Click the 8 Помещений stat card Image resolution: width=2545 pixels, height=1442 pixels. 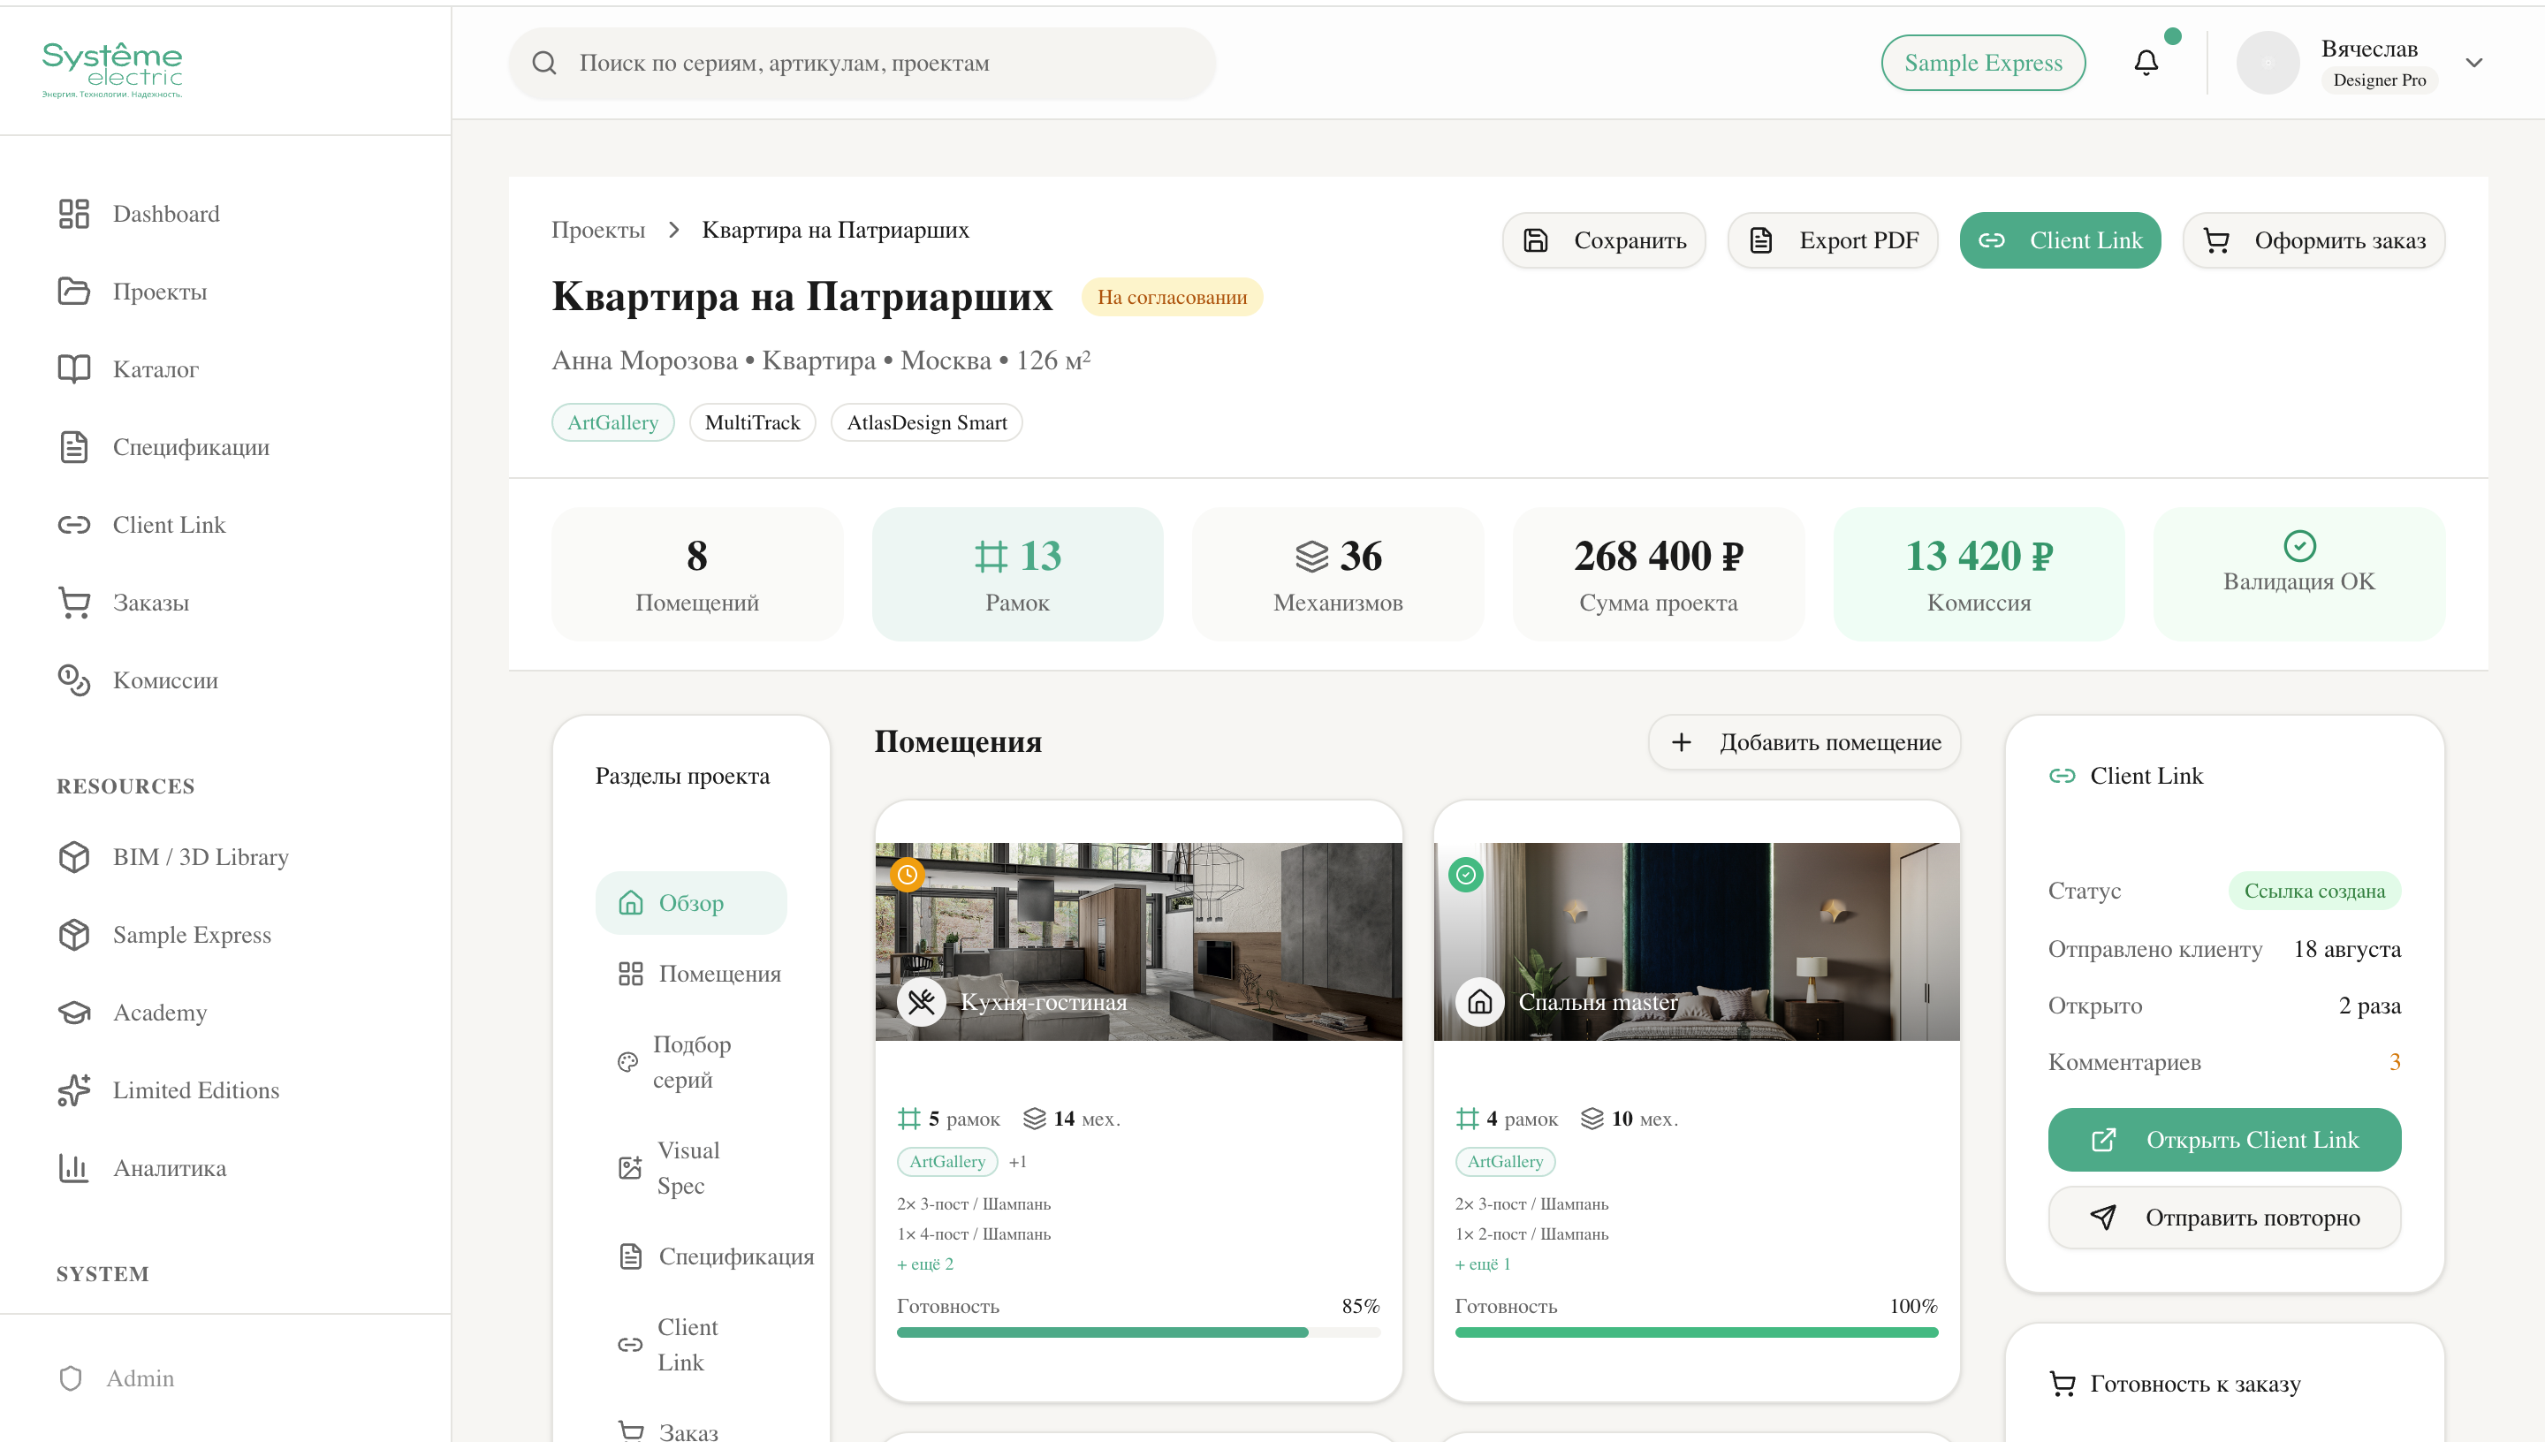(x=696, y=574)
